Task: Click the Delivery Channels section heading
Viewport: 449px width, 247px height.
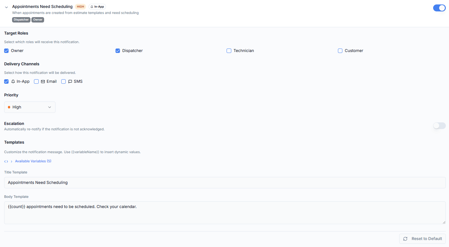Action: point(22,64)
